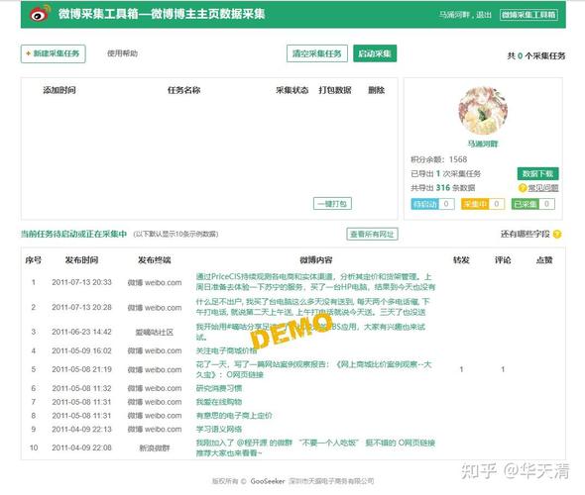The width and height of the screenshot is (585, 495).
Task: Click the GooSeeker footer link
Action: click(x=268, y=481)
